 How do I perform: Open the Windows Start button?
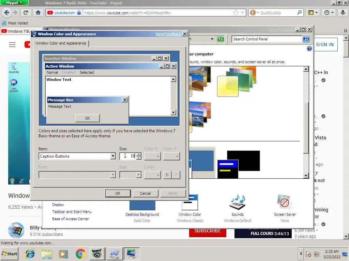point(10,254)
